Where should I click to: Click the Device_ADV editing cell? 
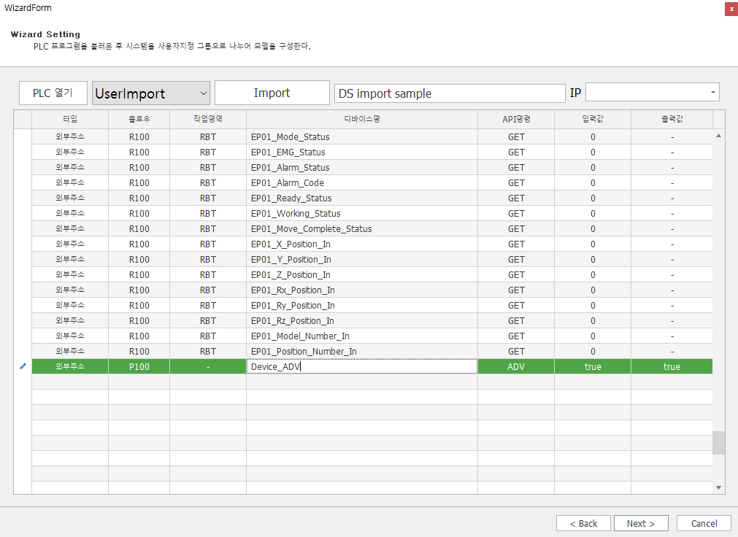361,366
